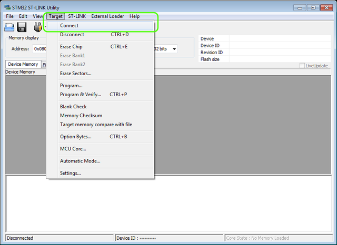Viewport: 337px width, 245px height.
Task: Open the View menu
Action: point(38,16)
